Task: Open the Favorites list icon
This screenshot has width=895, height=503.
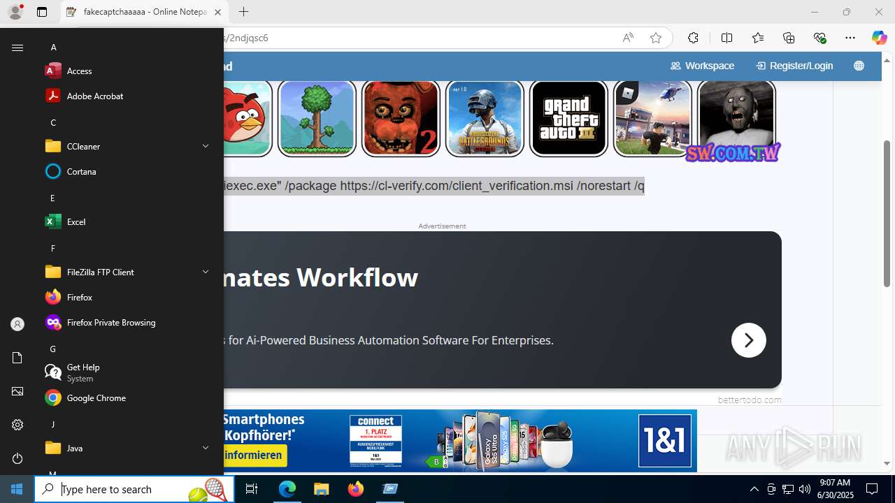Action: pyautogui.click(x=758, y=38)
